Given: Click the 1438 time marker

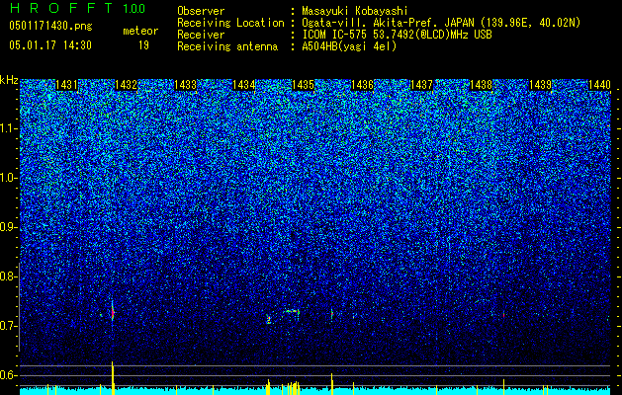Looking at the screenshot, I should [482, 85].
